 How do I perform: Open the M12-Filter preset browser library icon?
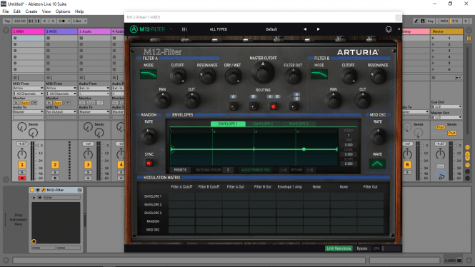[x=184, y=29]
